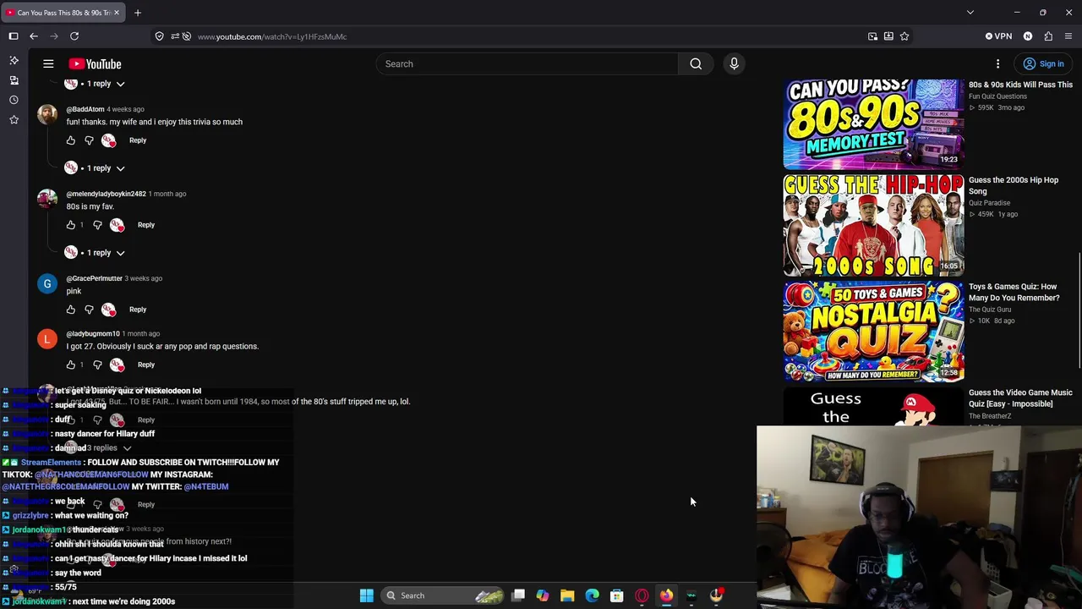Switch to the 'Can You Pass This 80s & 90s' tab

[63, 13]
